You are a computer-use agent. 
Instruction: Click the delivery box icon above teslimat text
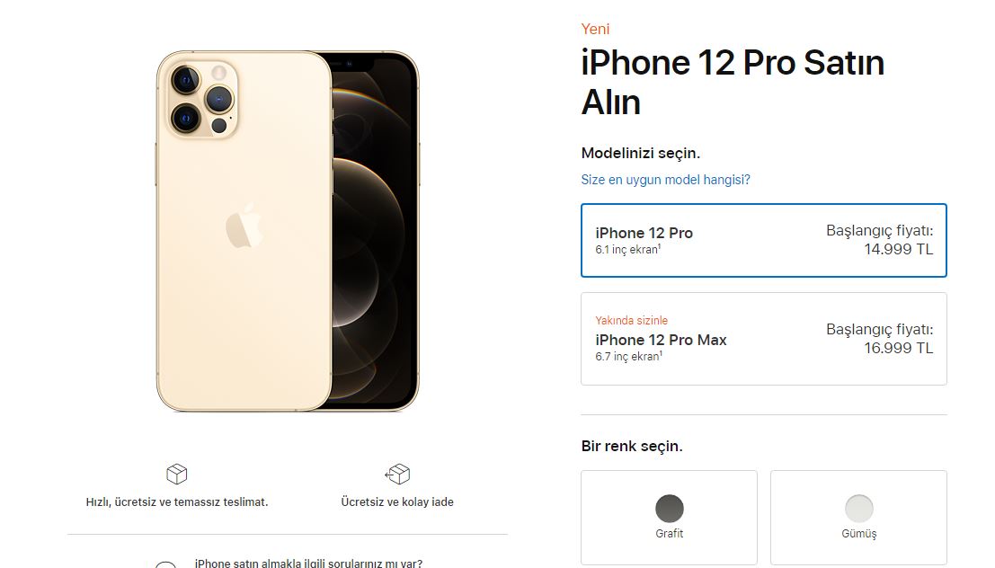[x=176, y=474]
